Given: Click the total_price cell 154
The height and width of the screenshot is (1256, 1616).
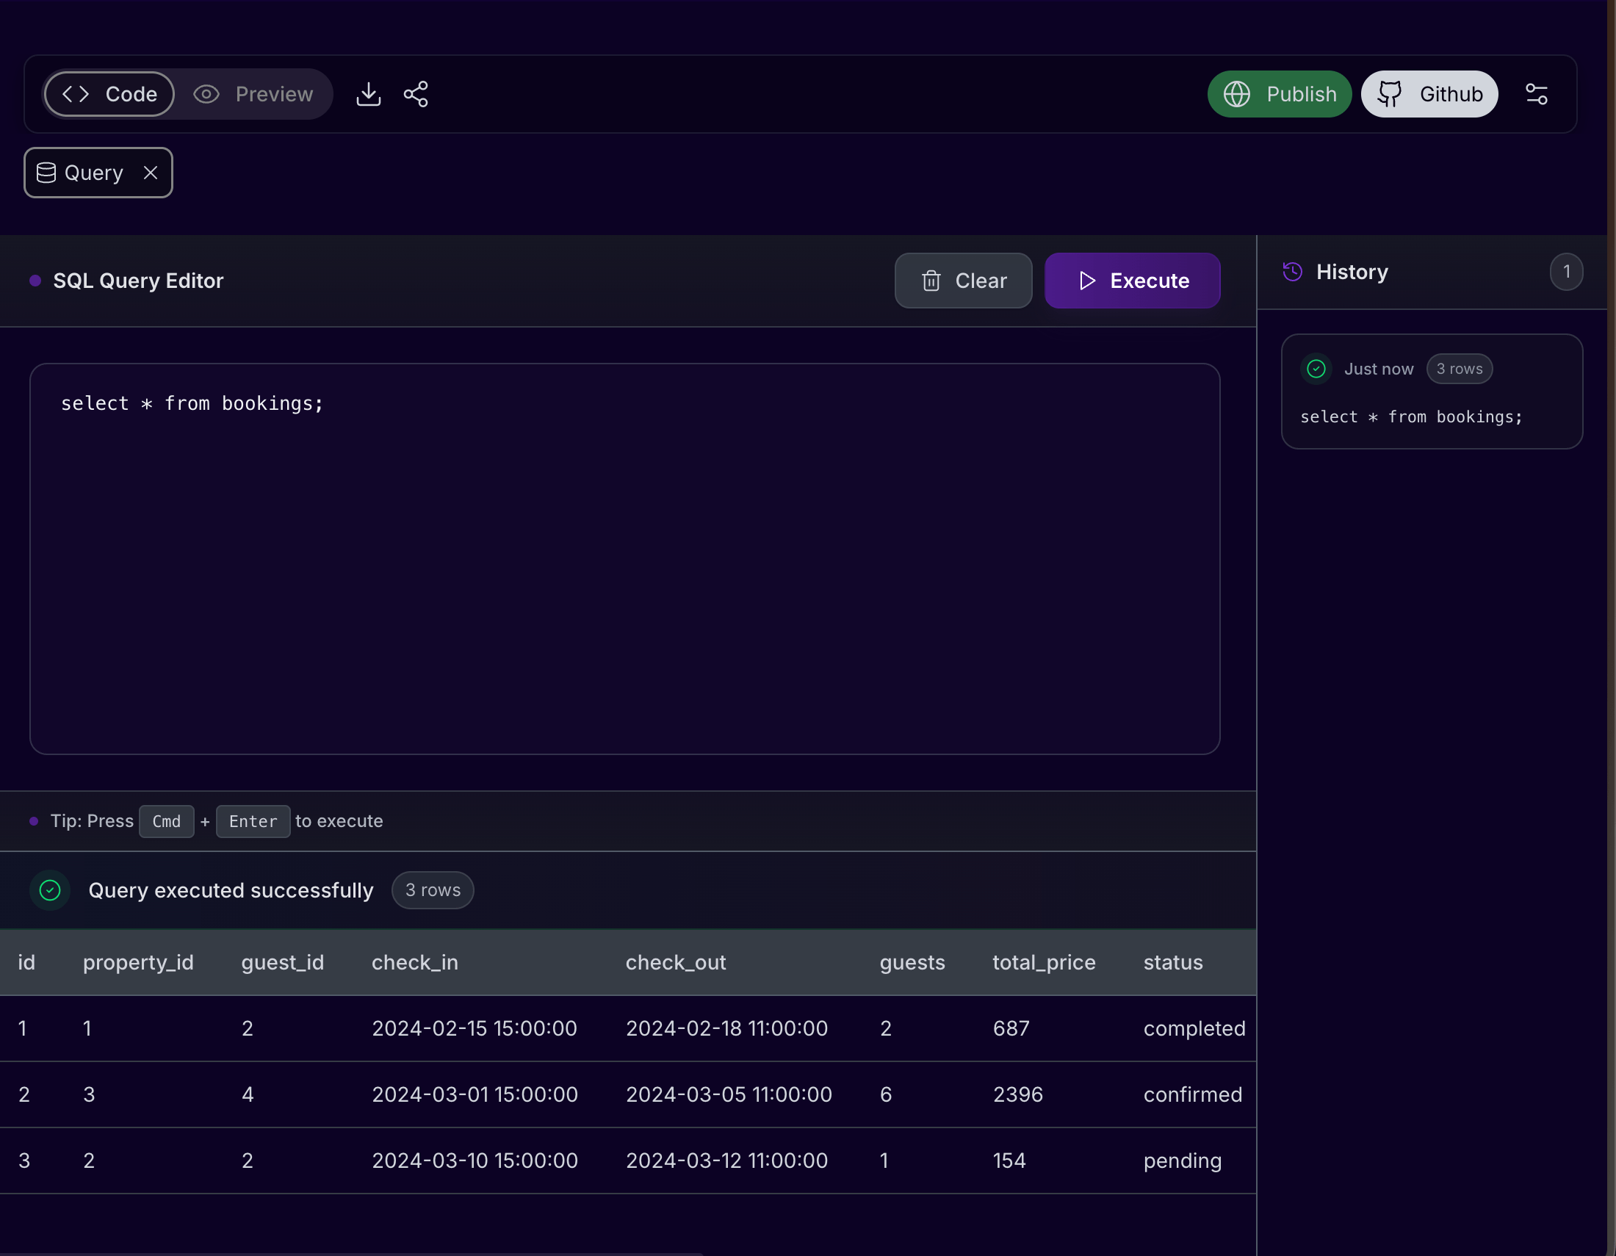Looking at the screenshot, I should coord(1009,1161).
